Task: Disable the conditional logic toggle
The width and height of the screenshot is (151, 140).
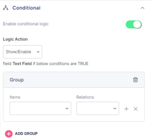Action: [x=134, y=24]
